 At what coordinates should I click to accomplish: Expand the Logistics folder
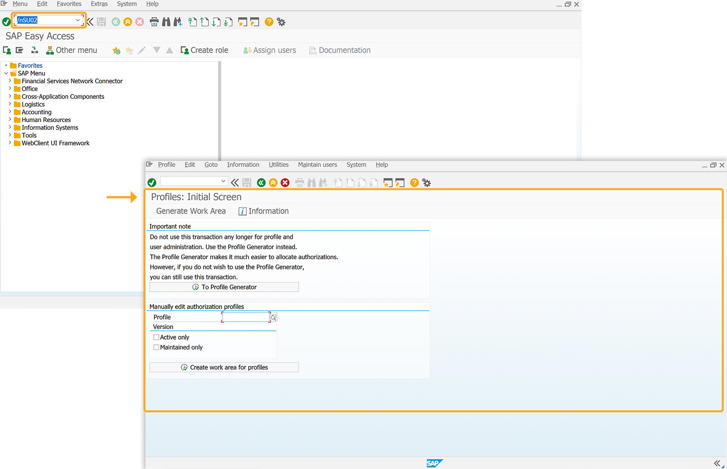(10, 104)
